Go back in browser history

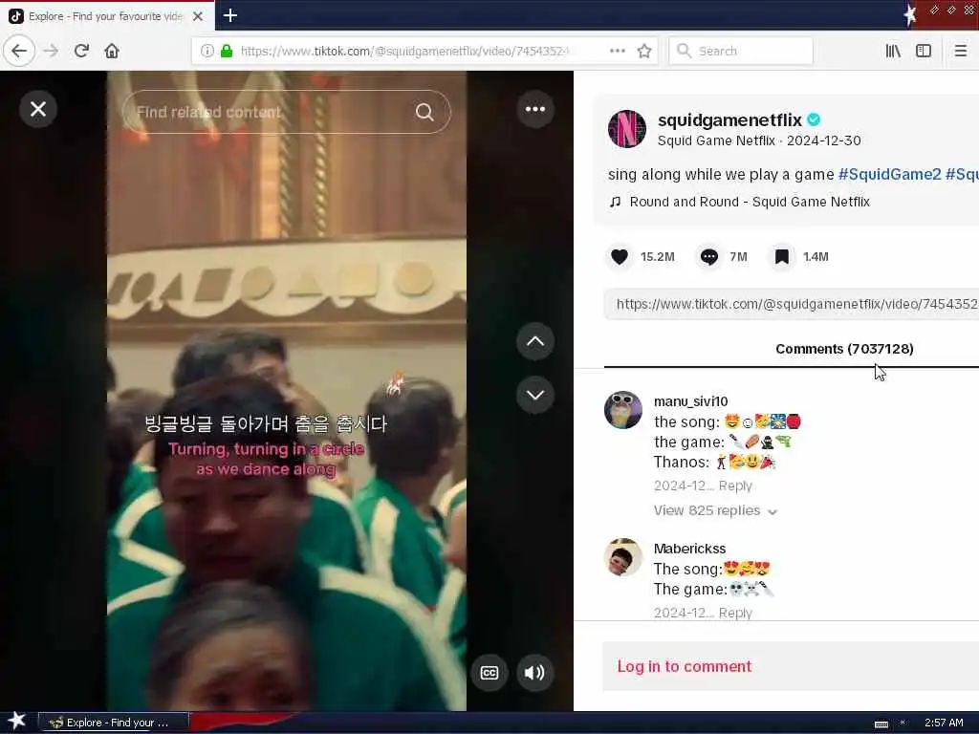point(19,52)
